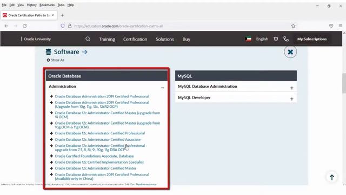Open 2019 Certified Professional Available only in China link

click(102, 177)
